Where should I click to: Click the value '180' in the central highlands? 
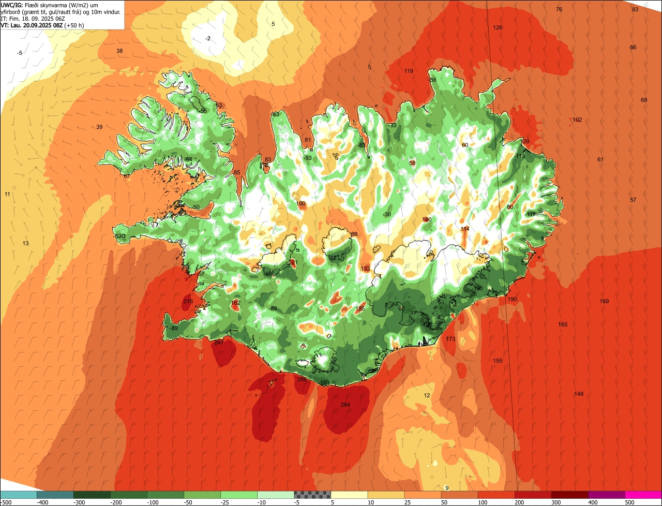pyautogui.click(x=427, y=219)
